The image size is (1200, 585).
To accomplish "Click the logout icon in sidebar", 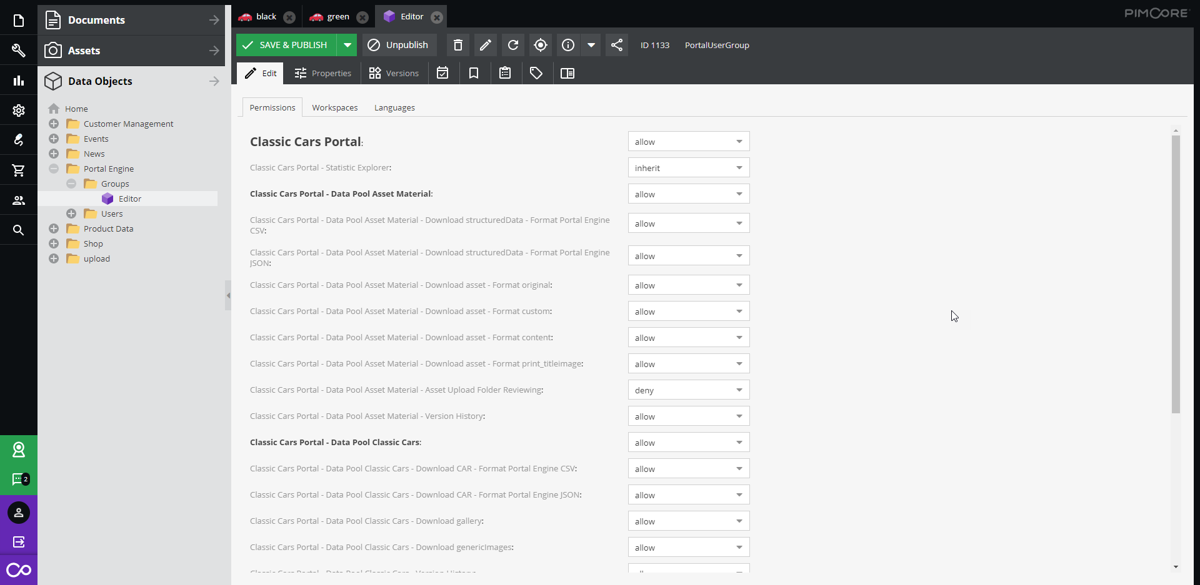I will pyautogui.click(x=19, y=542).
